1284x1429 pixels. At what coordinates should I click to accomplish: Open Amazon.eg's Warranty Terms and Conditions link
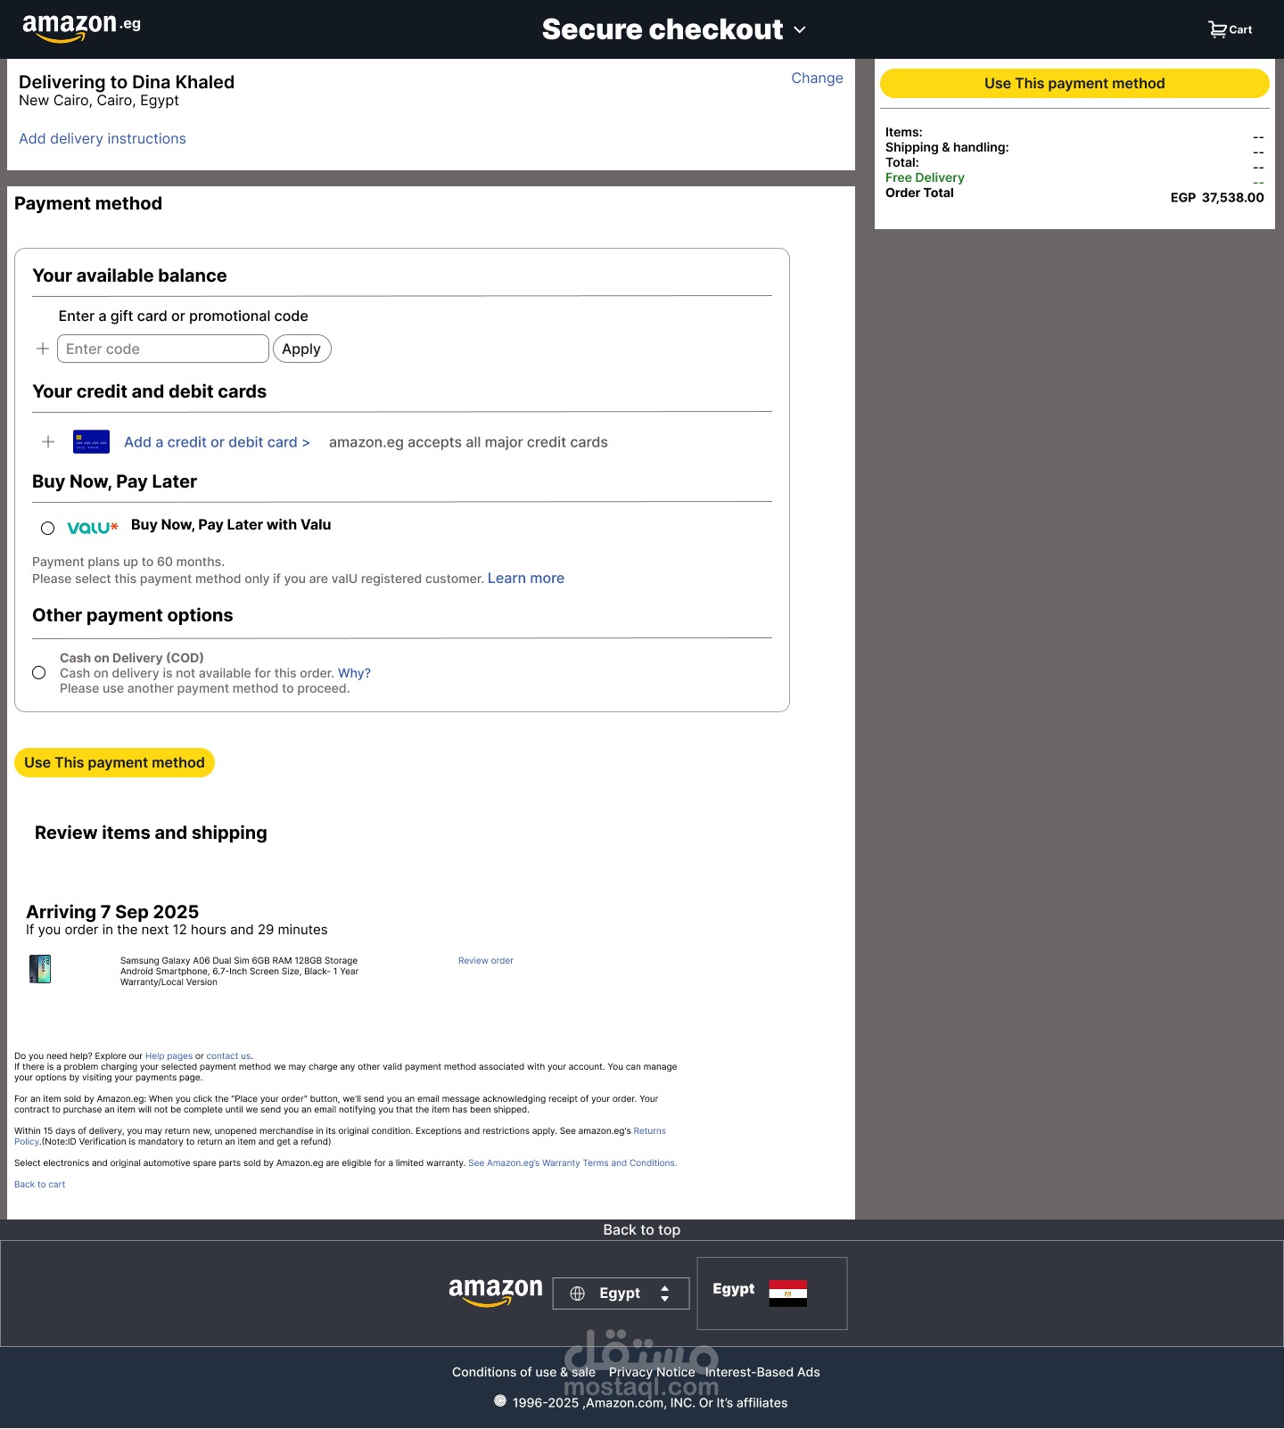coord(572,1163)
